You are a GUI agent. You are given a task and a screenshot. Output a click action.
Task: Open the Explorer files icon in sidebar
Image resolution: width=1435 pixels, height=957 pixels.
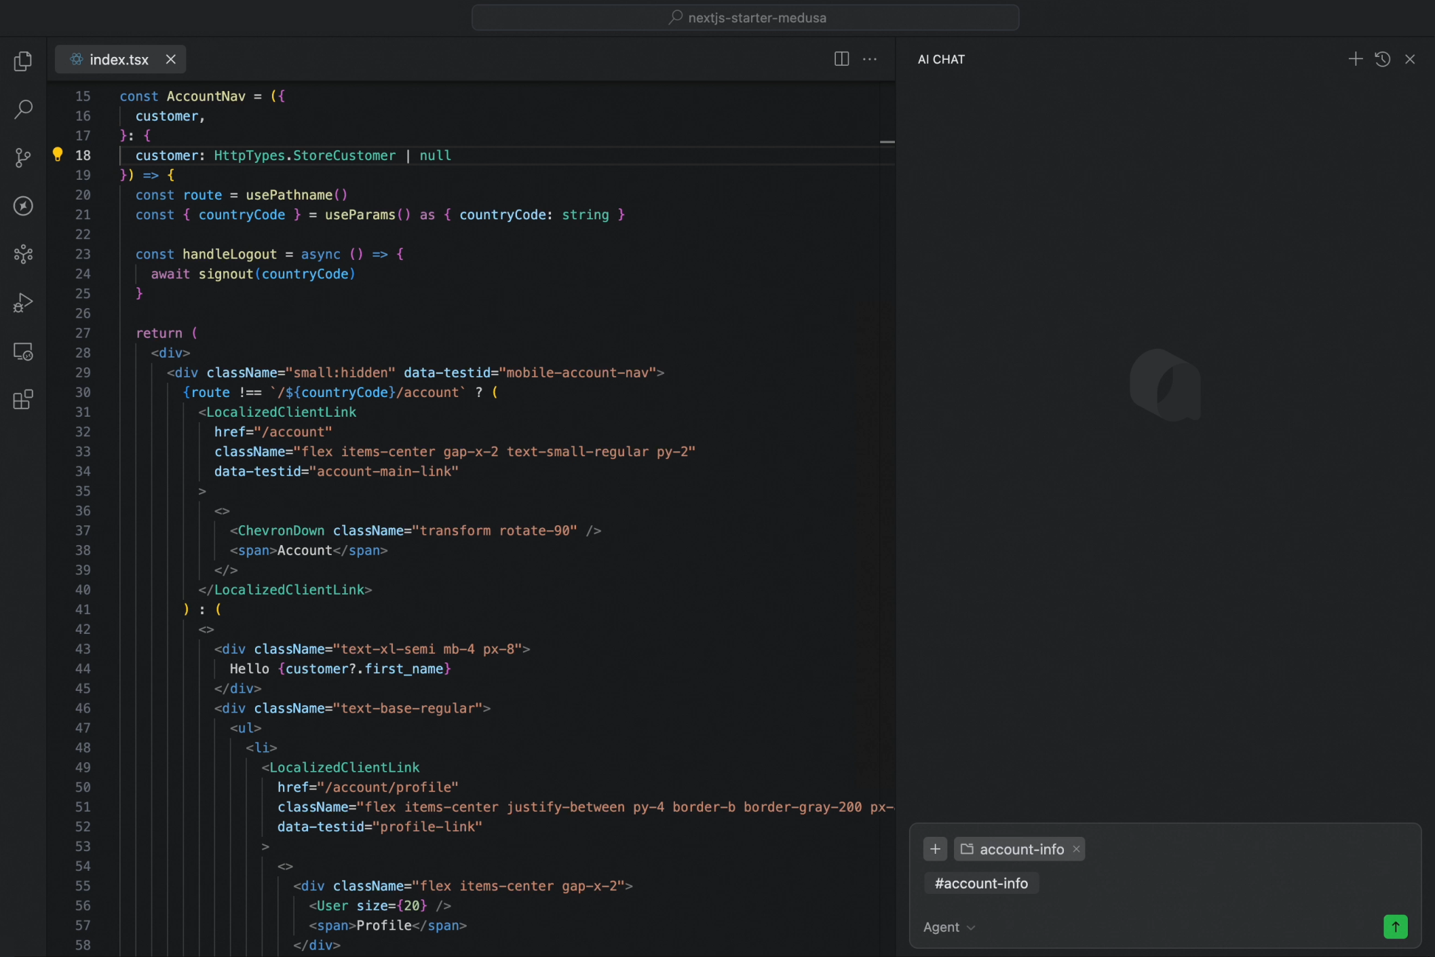(x=23, y=61)
